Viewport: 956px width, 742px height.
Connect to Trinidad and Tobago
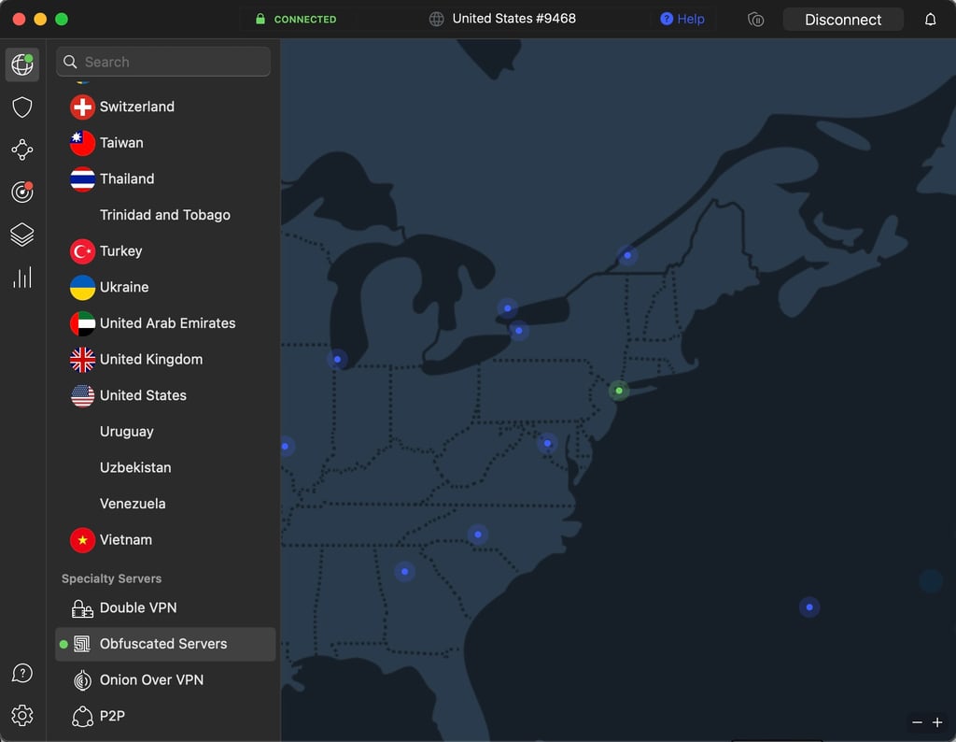click(165, 215)
